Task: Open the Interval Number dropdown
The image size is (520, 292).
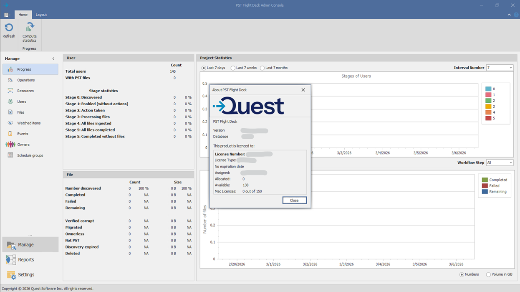Action: coord(510,68)
